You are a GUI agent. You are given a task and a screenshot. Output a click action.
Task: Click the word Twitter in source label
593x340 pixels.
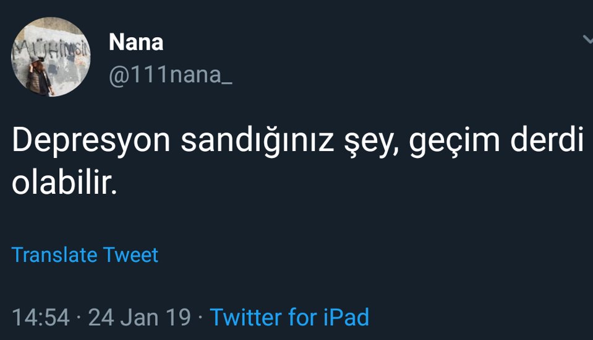246,318
